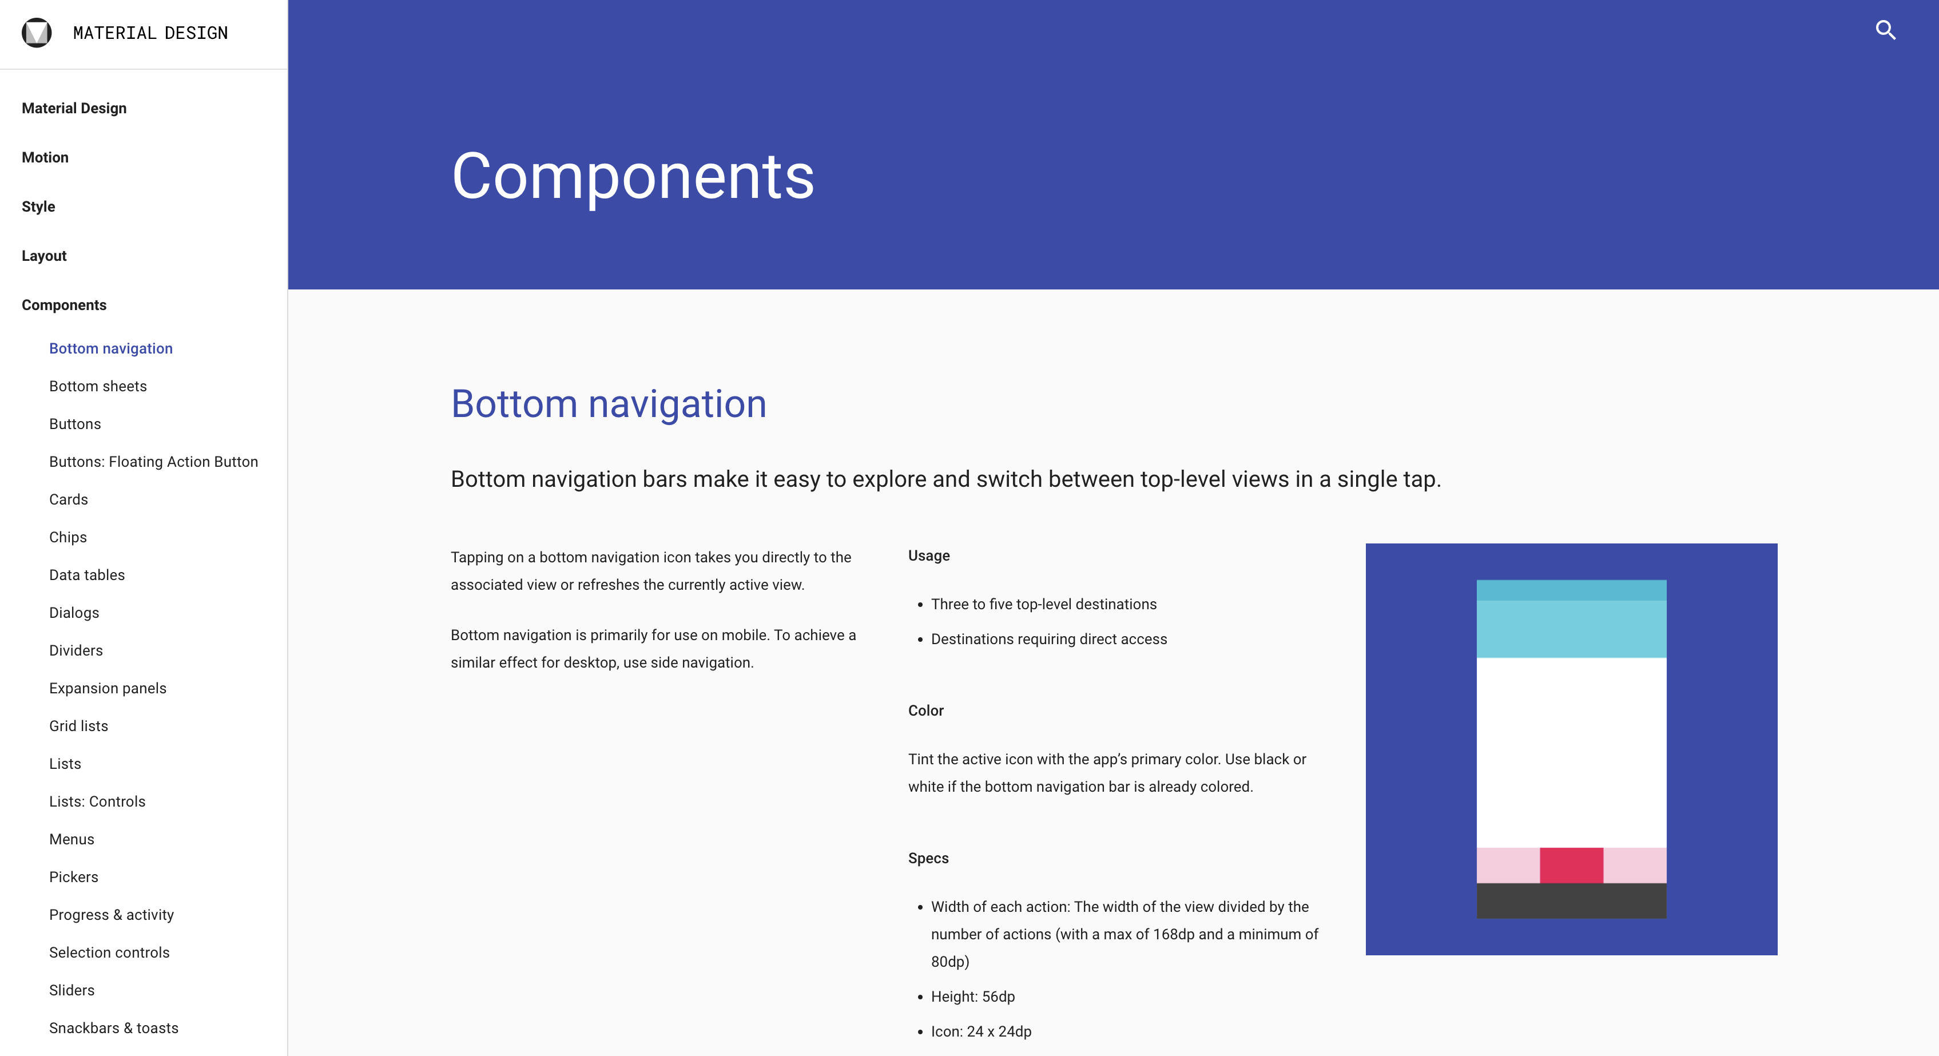Toggle the Progress & activity sidebar item
This screenshot has width=1939, height=1056.
110,914
